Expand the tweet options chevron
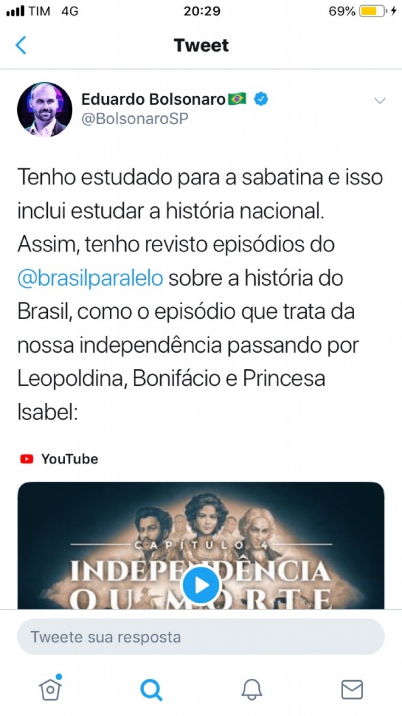This screenshot has width=402, height=716. coord(380,101)
